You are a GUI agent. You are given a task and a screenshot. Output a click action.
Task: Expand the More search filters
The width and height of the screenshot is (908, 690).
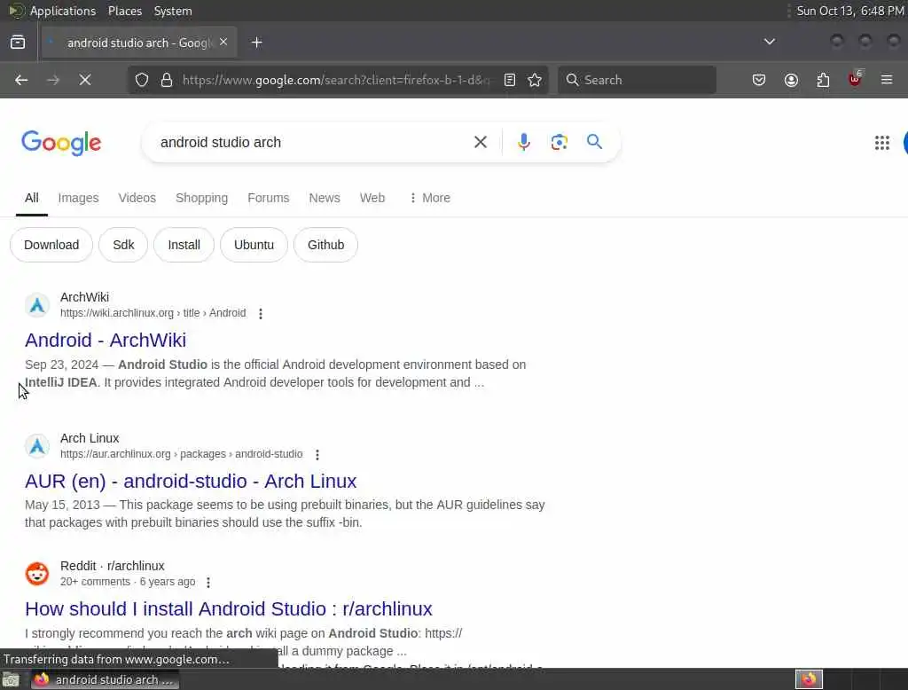coord(429,198)
